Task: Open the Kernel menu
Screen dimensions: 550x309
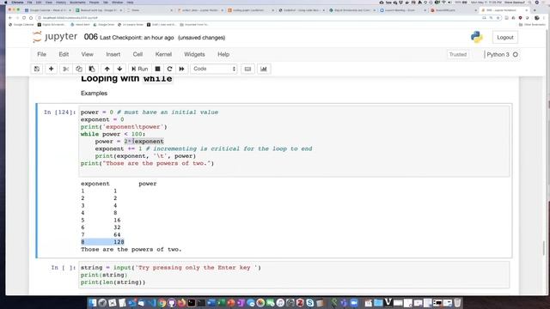Action: click(x=163, y=54)
